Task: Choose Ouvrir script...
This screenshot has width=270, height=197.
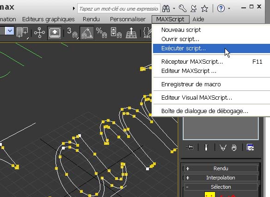Action: pyautogui.click(x=211, y=39)
